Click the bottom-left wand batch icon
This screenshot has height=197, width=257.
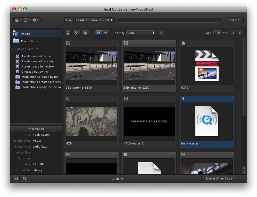pos(24,178)
